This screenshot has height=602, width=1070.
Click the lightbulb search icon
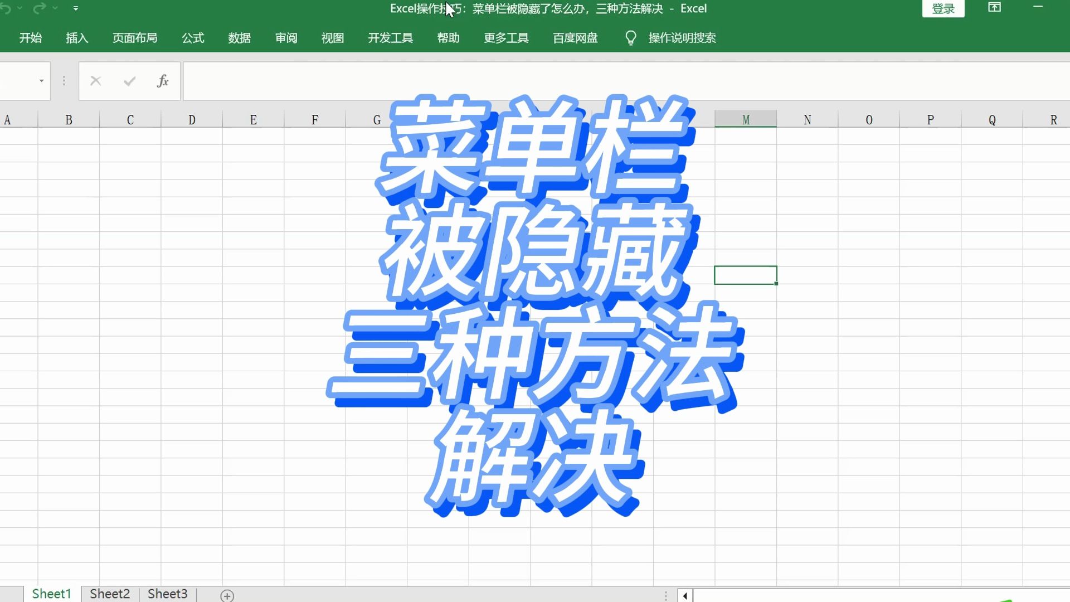[630, 38]
